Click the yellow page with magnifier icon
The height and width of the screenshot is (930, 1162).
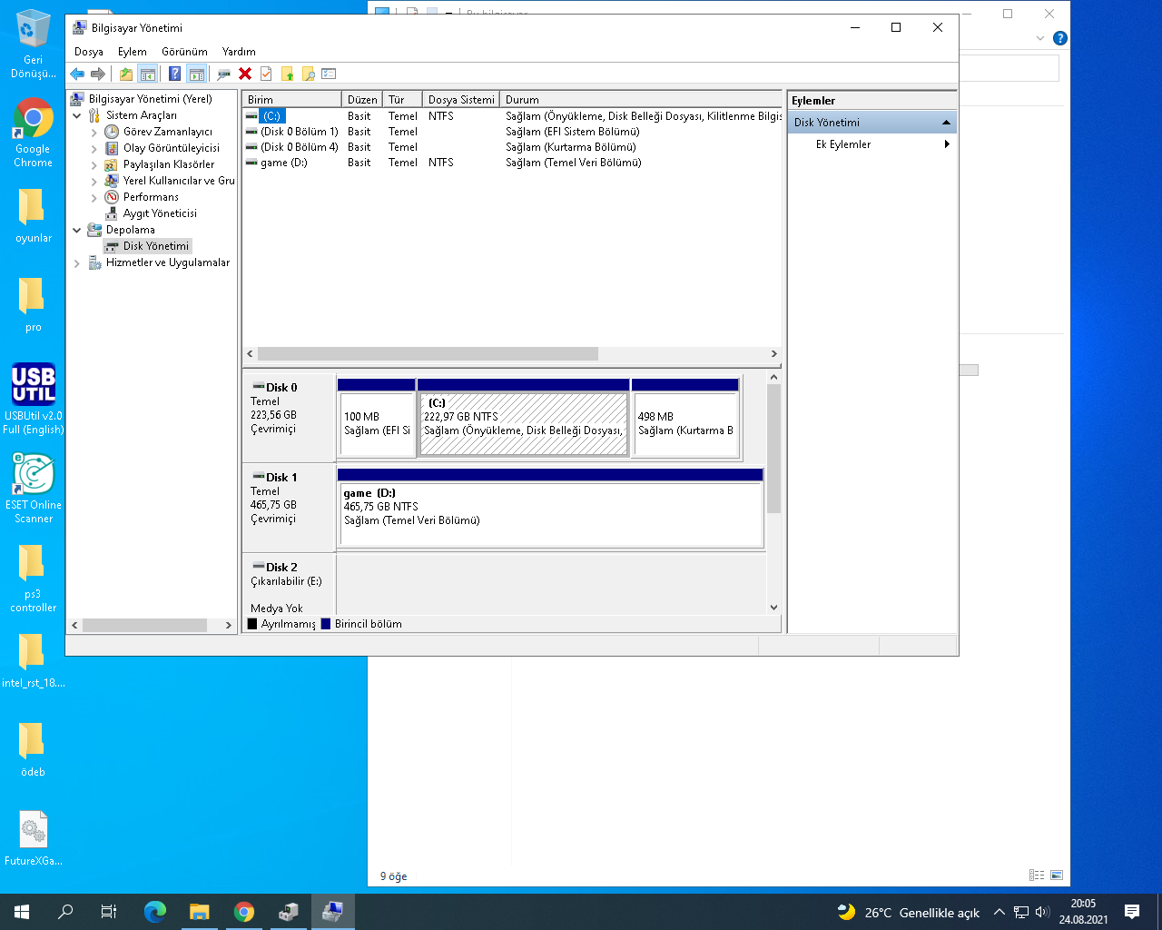(x=309, y=74)
